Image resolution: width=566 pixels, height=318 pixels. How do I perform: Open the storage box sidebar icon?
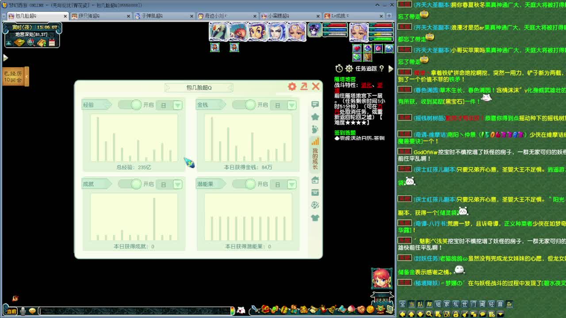click(315, 193)
